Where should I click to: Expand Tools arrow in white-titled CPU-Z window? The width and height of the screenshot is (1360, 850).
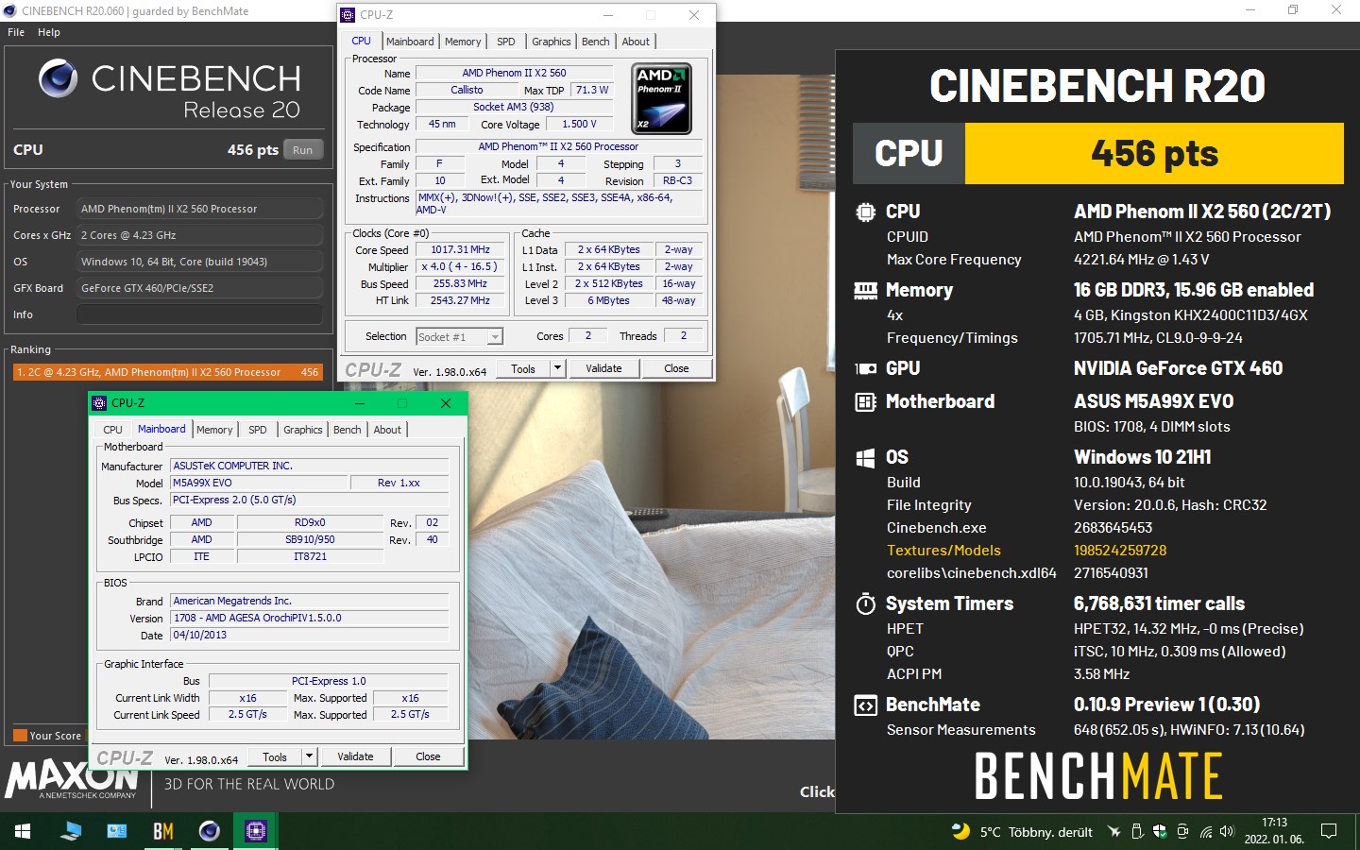[x=557, y=368]
